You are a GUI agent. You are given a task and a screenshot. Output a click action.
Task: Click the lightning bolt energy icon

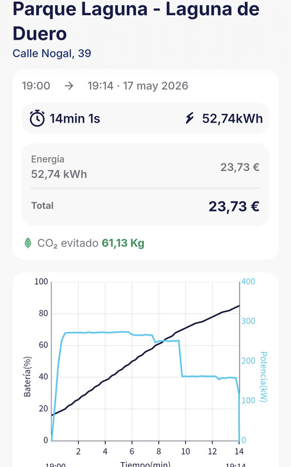click(x=190, y=118)
